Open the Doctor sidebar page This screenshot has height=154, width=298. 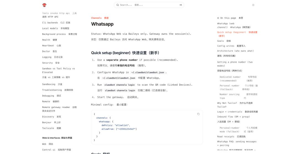[50, 51]
